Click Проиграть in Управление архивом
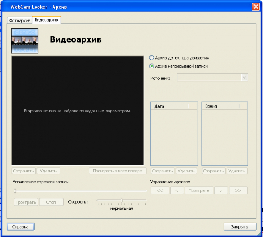Viewport: 263px width, 237px height. 199,190
